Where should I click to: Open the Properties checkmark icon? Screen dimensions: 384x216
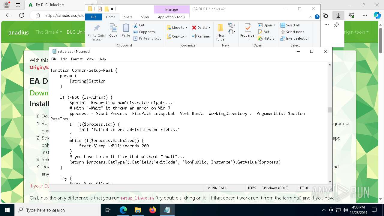248,28
